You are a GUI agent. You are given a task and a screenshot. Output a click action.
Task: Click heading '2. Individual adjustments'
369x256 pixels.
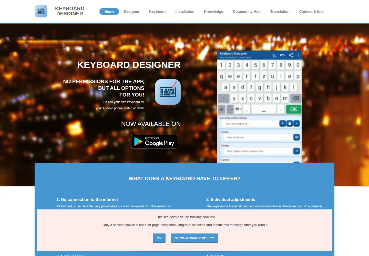231,199
